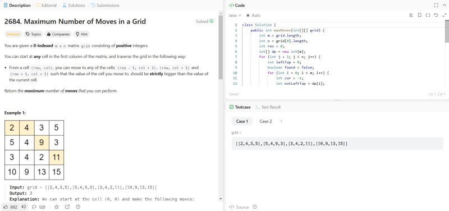This screenshot has width=449, height=211.
Task: Reset code with the undo arrow icon
Action: click(x=436, y=15)
